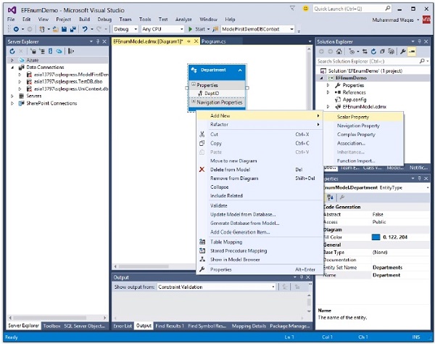Click the Department entity collapse chevron

(240, 70)
